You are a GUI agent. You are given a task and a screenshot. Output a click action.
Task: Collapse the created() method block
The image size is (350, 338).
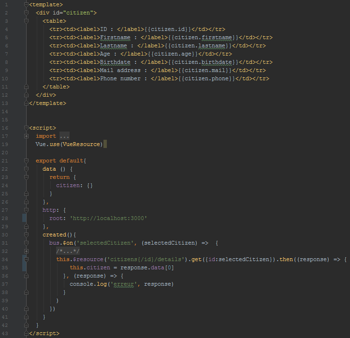tap(26, 235)
